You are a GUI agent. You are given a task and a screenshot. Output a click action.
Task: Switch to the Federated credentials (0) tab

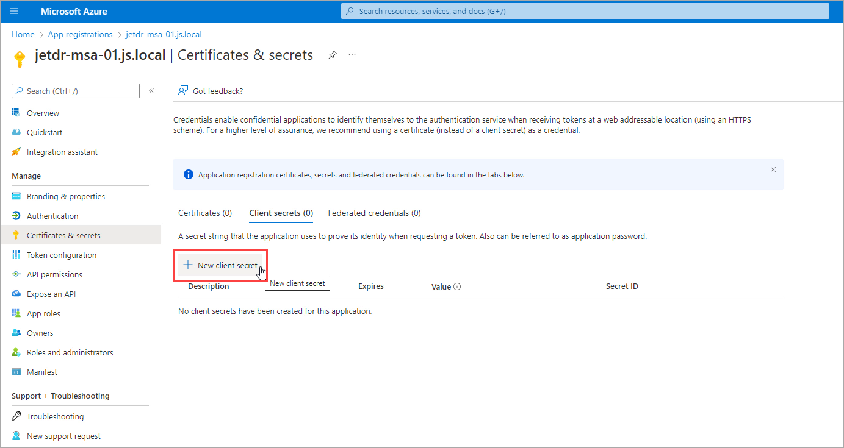374,213
